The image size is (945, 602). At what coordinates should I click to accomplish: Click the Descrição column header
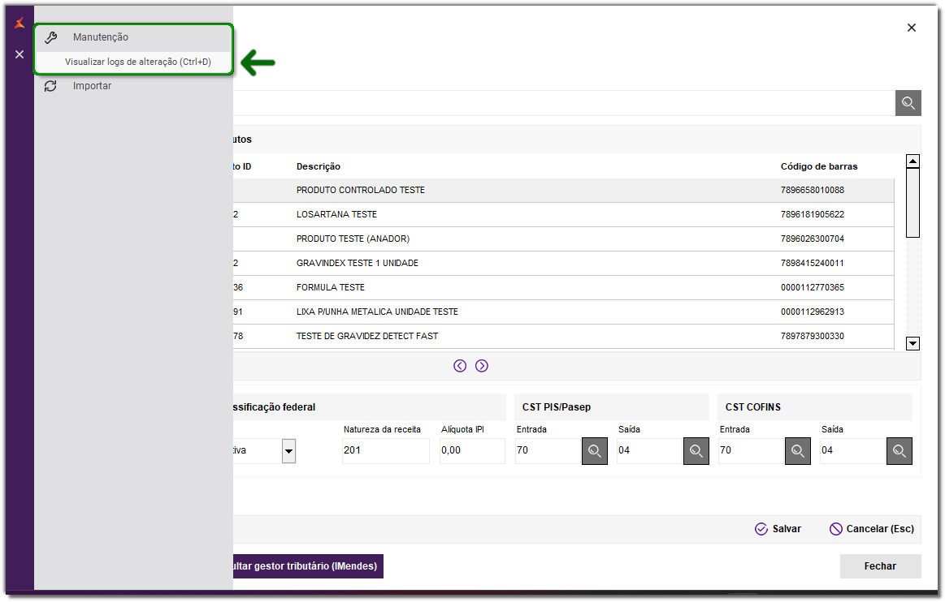319,167
